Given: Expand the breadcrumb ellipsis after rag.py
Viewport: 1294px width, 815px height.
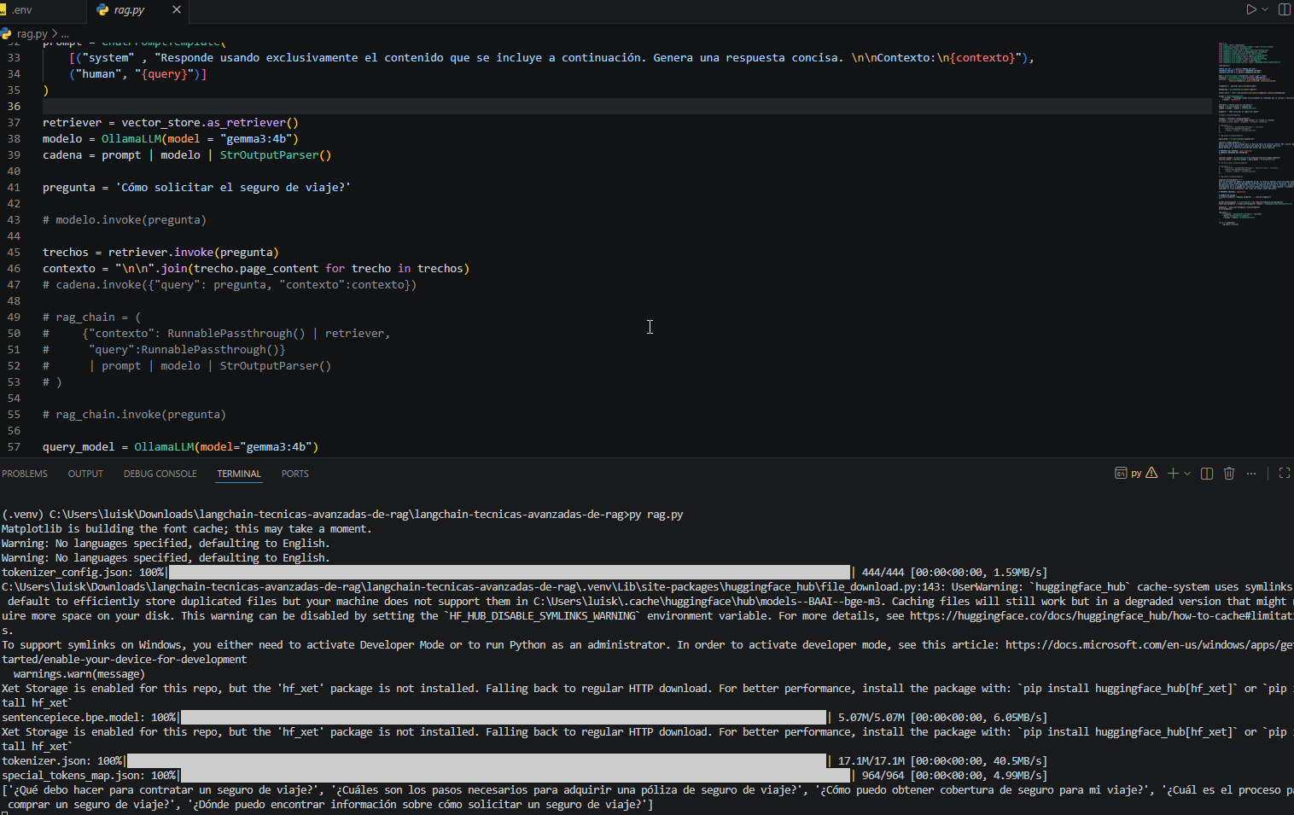Looking at the screenshot, I should point(65,34).
